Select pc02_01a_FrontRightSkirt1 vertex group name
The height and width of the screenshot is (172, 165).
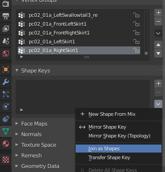(59, 33)
